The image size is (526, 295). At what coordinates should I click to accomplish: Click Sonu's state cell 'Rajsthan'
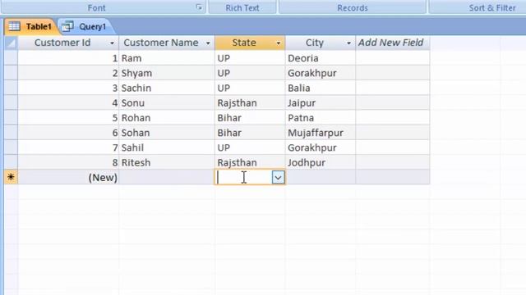pyautogui.click(x=250, y=102)
